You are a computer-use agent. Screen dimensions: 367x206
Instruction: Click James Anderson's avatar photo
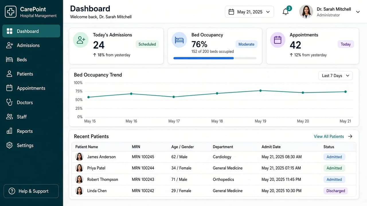click(x=79, y=157)
